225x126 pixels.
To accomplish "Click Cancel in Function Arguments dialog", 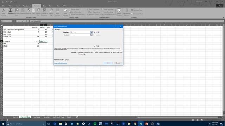I will 118,63.
